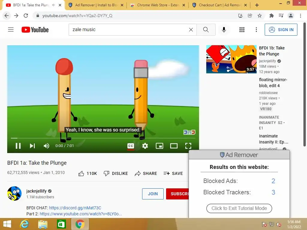Click to Exit Tutorial Mode
This screenshot has height=230, width=307.
pos(239,208)
